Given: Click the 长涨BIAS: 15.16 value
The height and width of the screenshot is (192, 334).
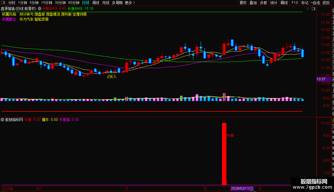Looking at the screenshot, I should [80, 9].
